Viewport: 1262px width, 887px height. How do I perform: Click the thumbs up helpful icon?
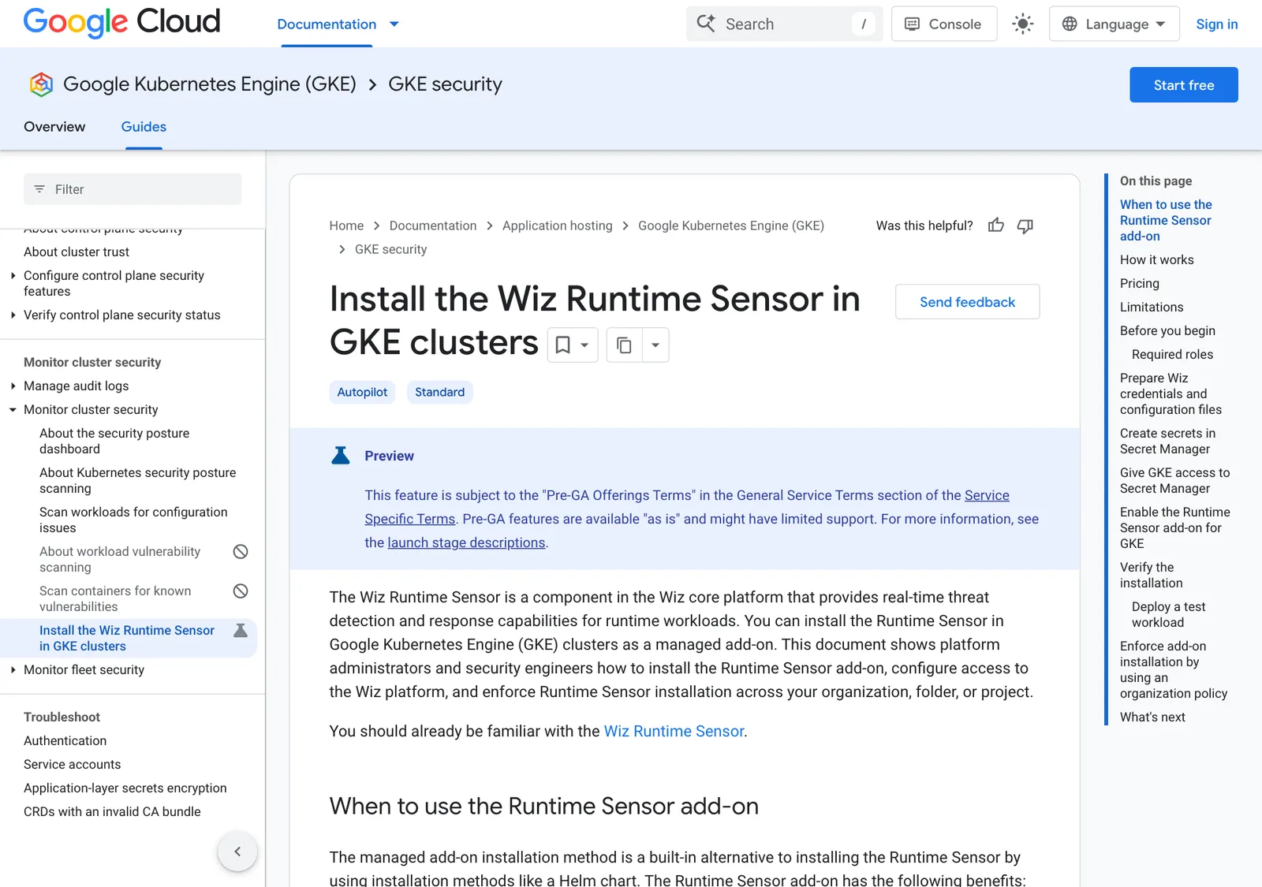point(996,225)
